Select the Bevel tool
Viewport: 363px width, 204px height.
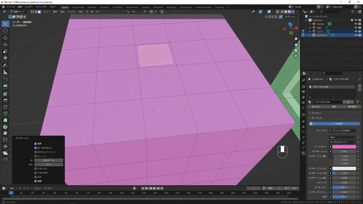[x=5, y=100]
